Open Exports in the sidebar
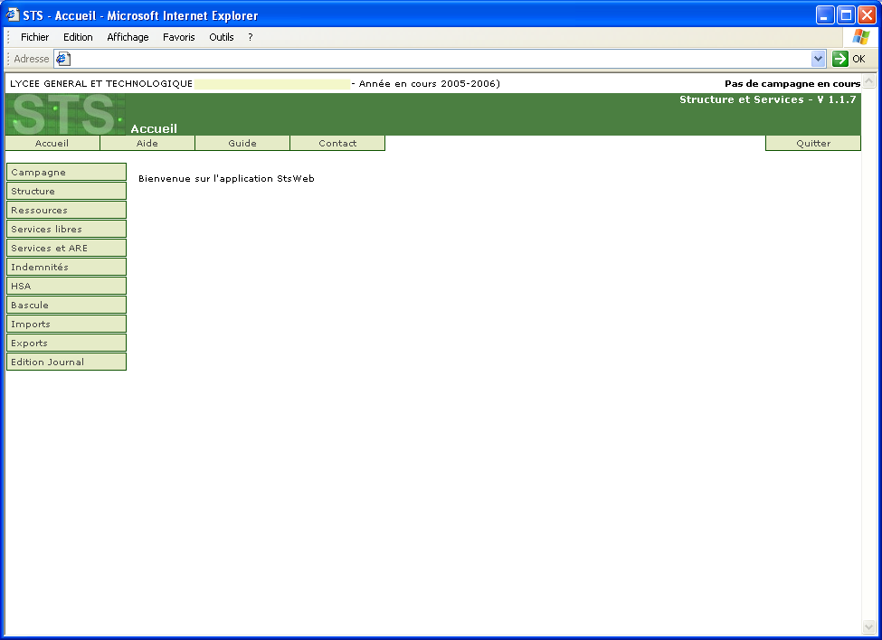This screenshot has height=640, width=882. pyautogui.click(x=66, y=343)
